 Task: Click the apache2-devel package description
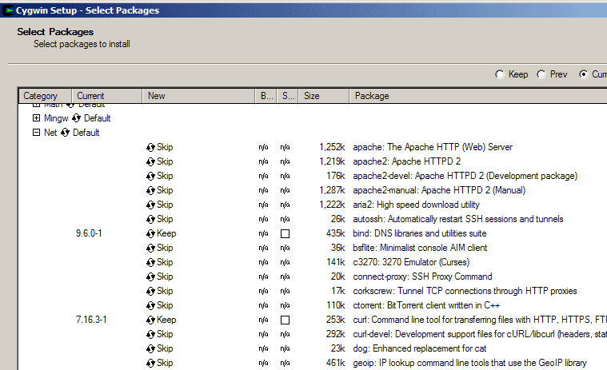click(x=465, y=176)
